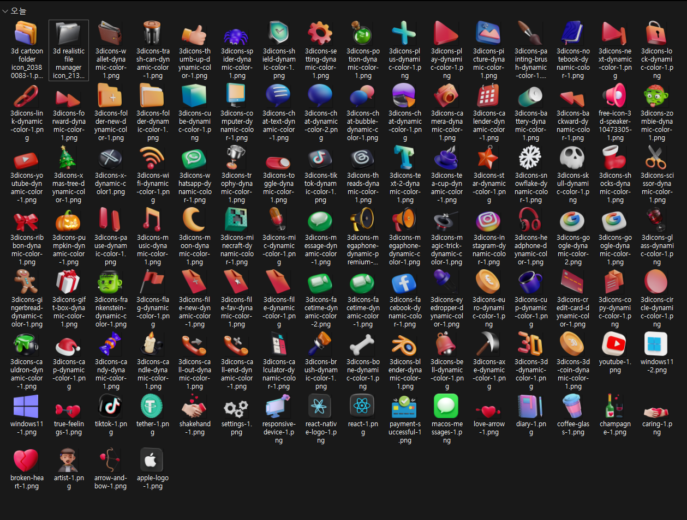The width and height of the screenshot is (687, 520).
Task: Select the axe 3dicons file
Action: [x=489, y=361]
